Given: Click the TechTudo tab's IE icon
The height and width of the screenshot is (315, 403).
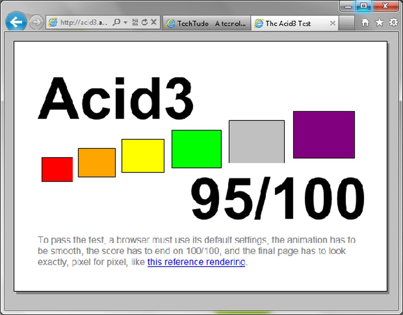Looking at the screenshot, I should [x=170, y=23].
